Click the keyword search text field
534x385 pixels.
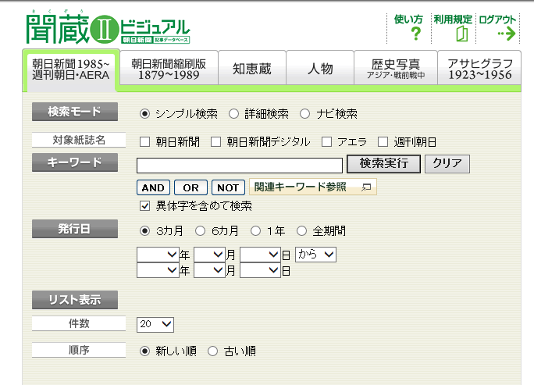coord(240,166)
